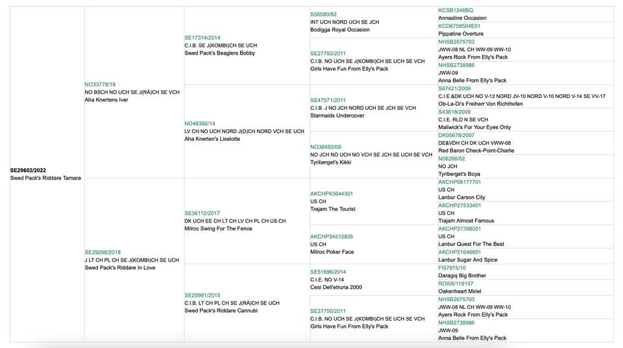Select Milroc Swing For The Fence
The image size is (623, 348).
[x=218, y=229]
